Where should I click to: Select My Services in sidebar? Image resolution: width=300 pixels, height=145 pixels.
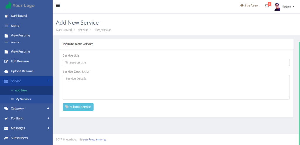tap(23, 99)
